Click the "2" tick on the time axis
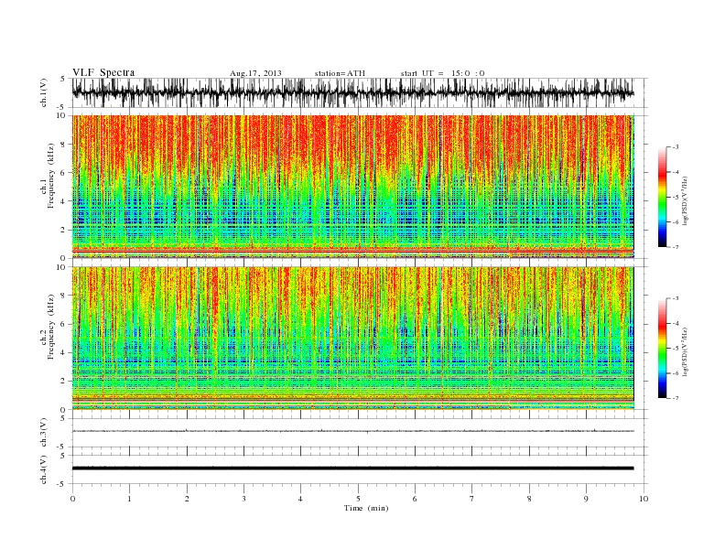The height and width of the screenshot is (560, 725). point(187,499)
